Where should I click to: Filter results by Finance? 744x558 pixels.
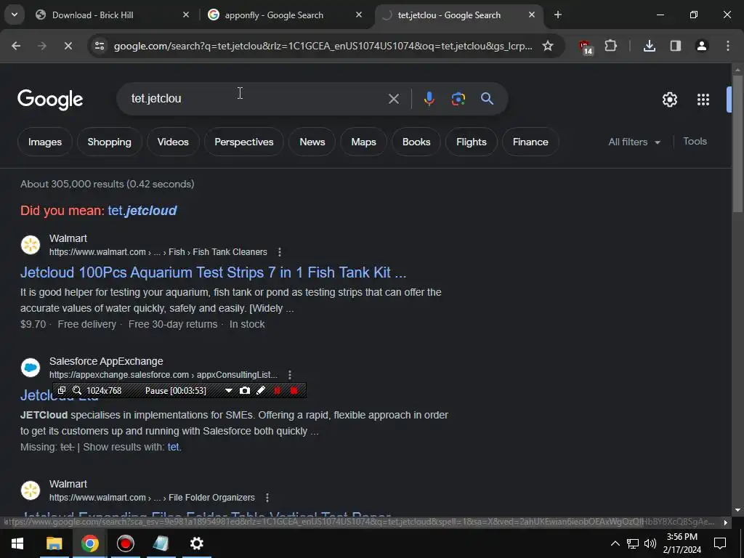tap(530, 142)
